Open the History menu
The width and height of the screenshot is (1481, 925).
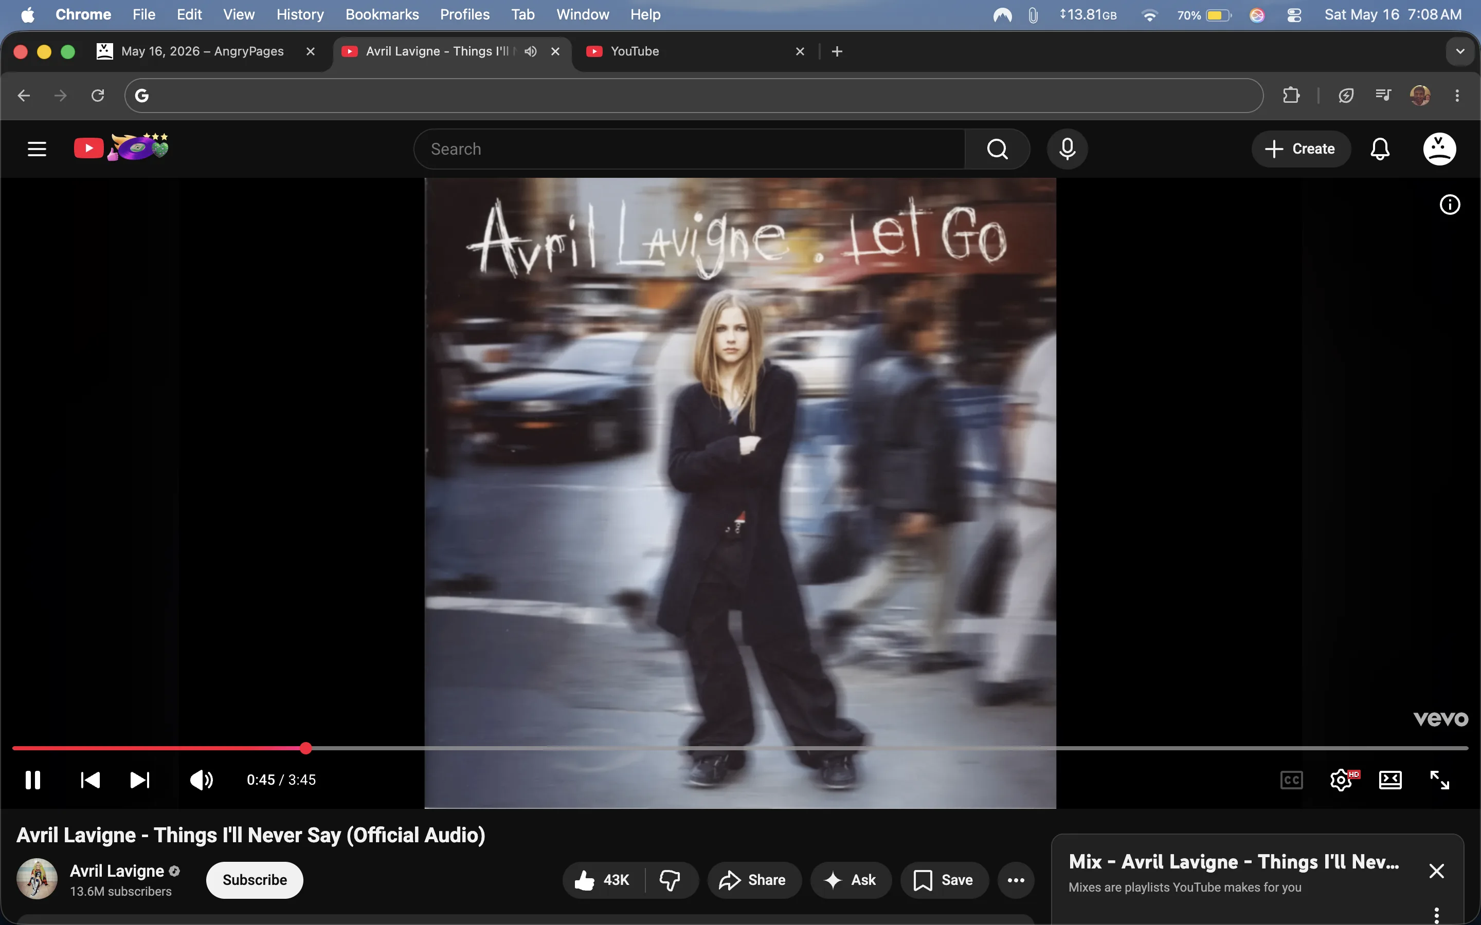pyautogui.click(x=300, y=14)
